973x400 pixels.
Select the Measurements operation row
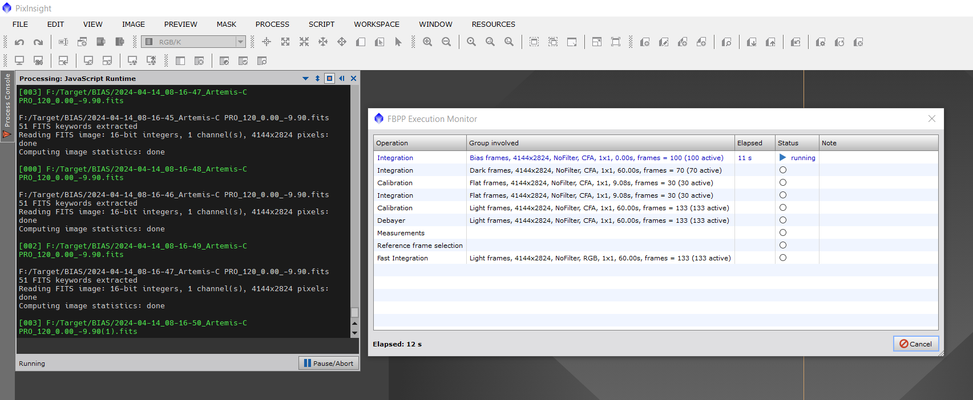[x=656, y=233]
